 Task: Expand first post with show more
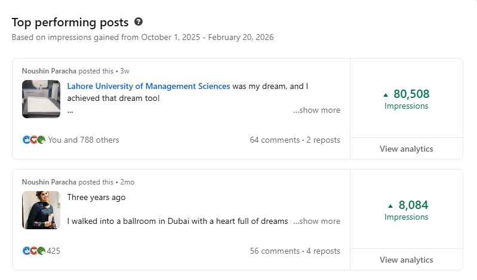point(316,110)
